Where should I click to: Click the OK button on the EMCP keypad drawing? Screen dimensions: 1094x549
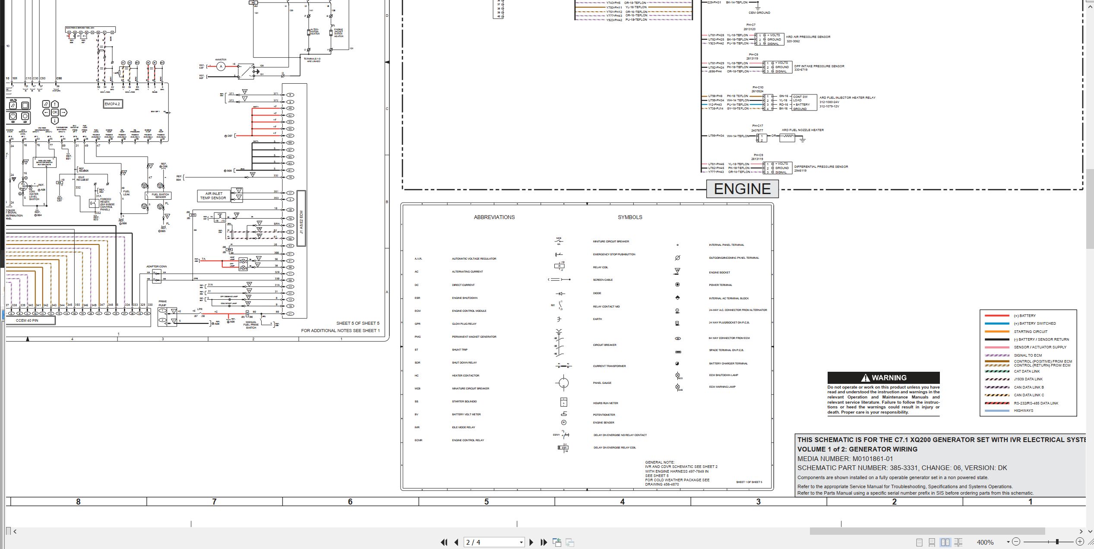pos(55,112)
